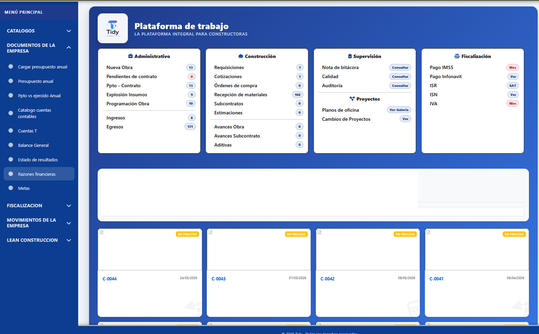This screenshot has width=539, height=334.
Task: Click Ver badge for Pago Infonavit
Action: point(513,76)
